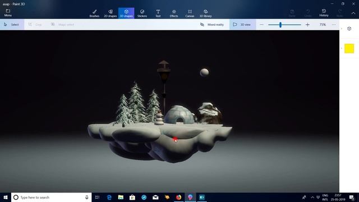The width and height of the screenshot is (359, 202).
Task: Open the History panel
Action: (x=324, y=13)
